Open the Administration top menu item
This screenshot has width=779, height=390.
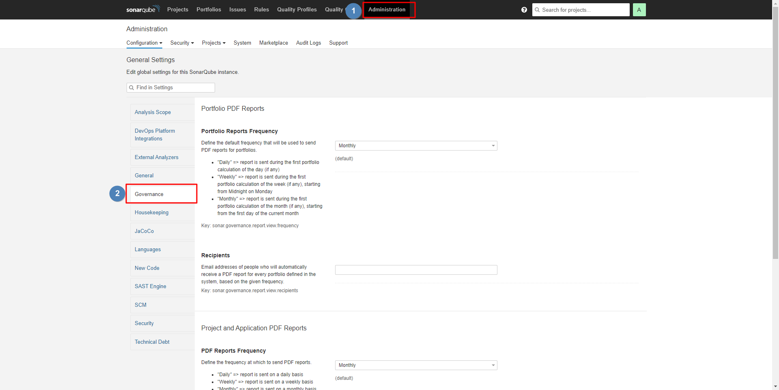click(x=387, y=10)
